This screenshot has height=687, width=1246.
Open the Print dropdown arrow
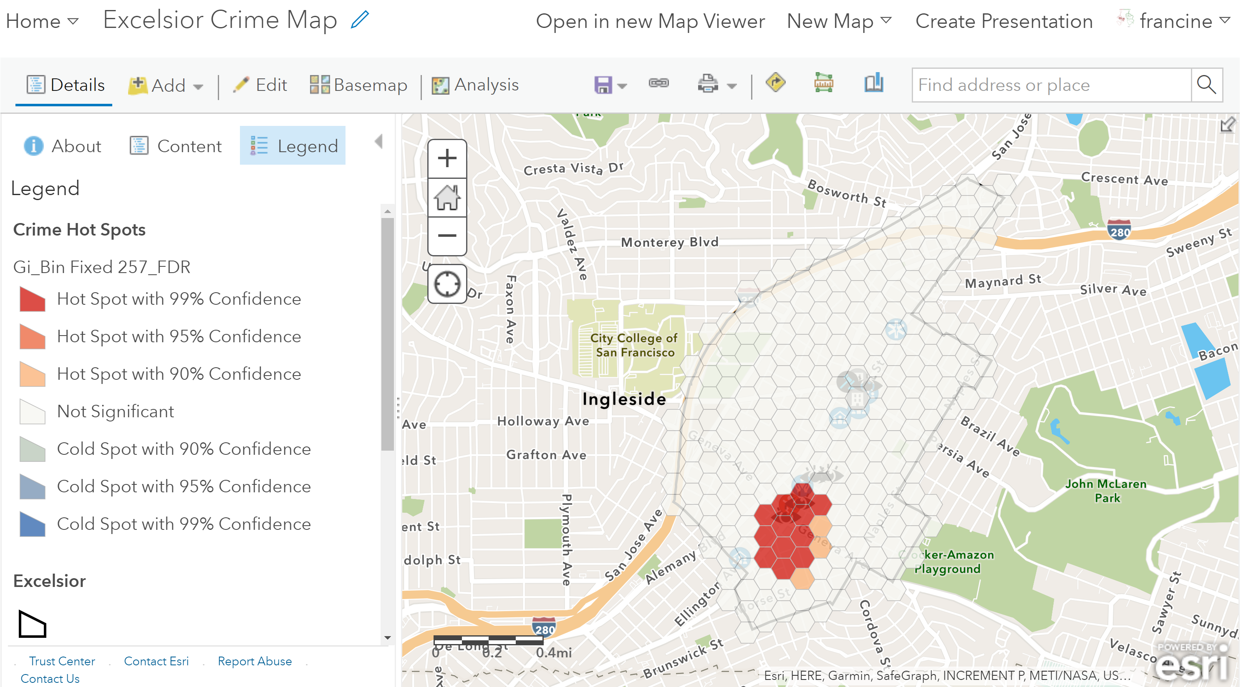(x=731, y=86)
